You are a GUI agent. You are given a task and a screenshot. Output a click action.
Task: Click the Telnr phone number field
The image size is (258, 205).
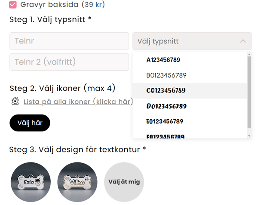[69, 41]
